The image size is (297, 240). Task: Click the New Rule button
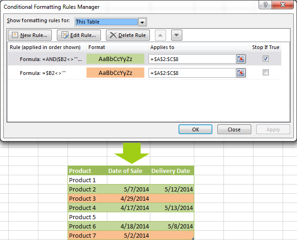30,35
